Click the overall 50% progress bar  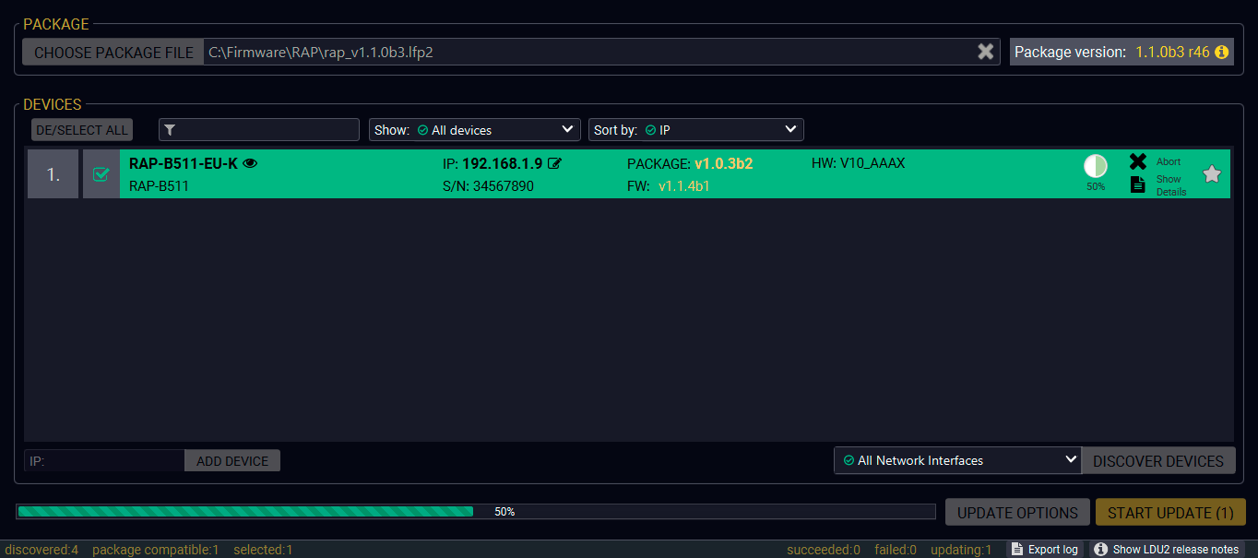(x=476, y=511)
